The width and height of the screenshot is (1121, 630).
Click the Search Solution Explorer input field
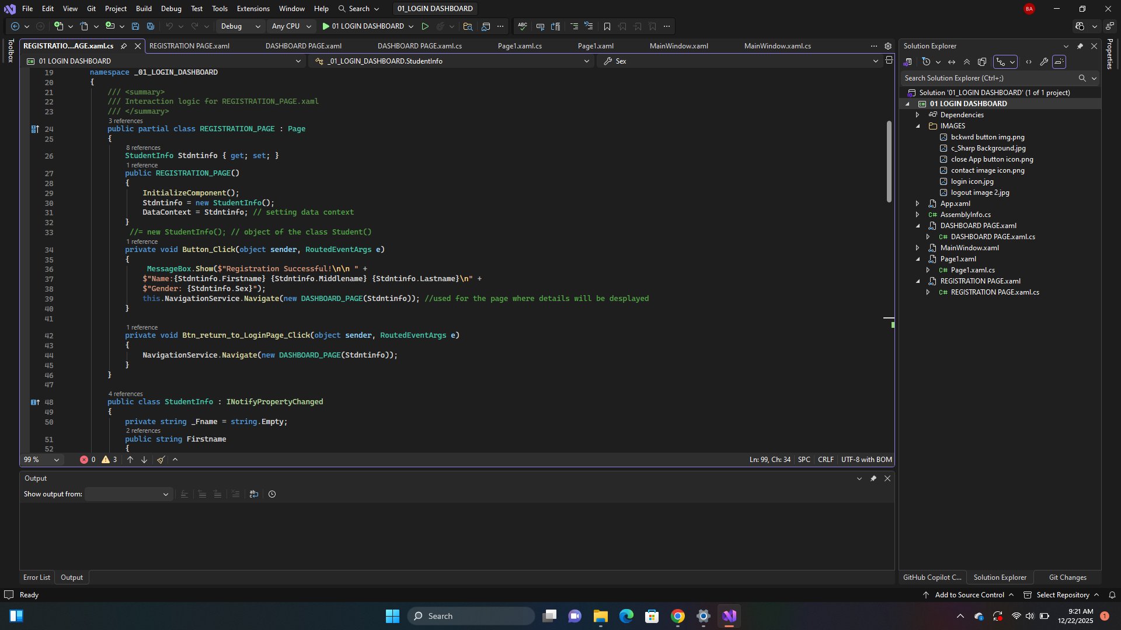point(988,78)
